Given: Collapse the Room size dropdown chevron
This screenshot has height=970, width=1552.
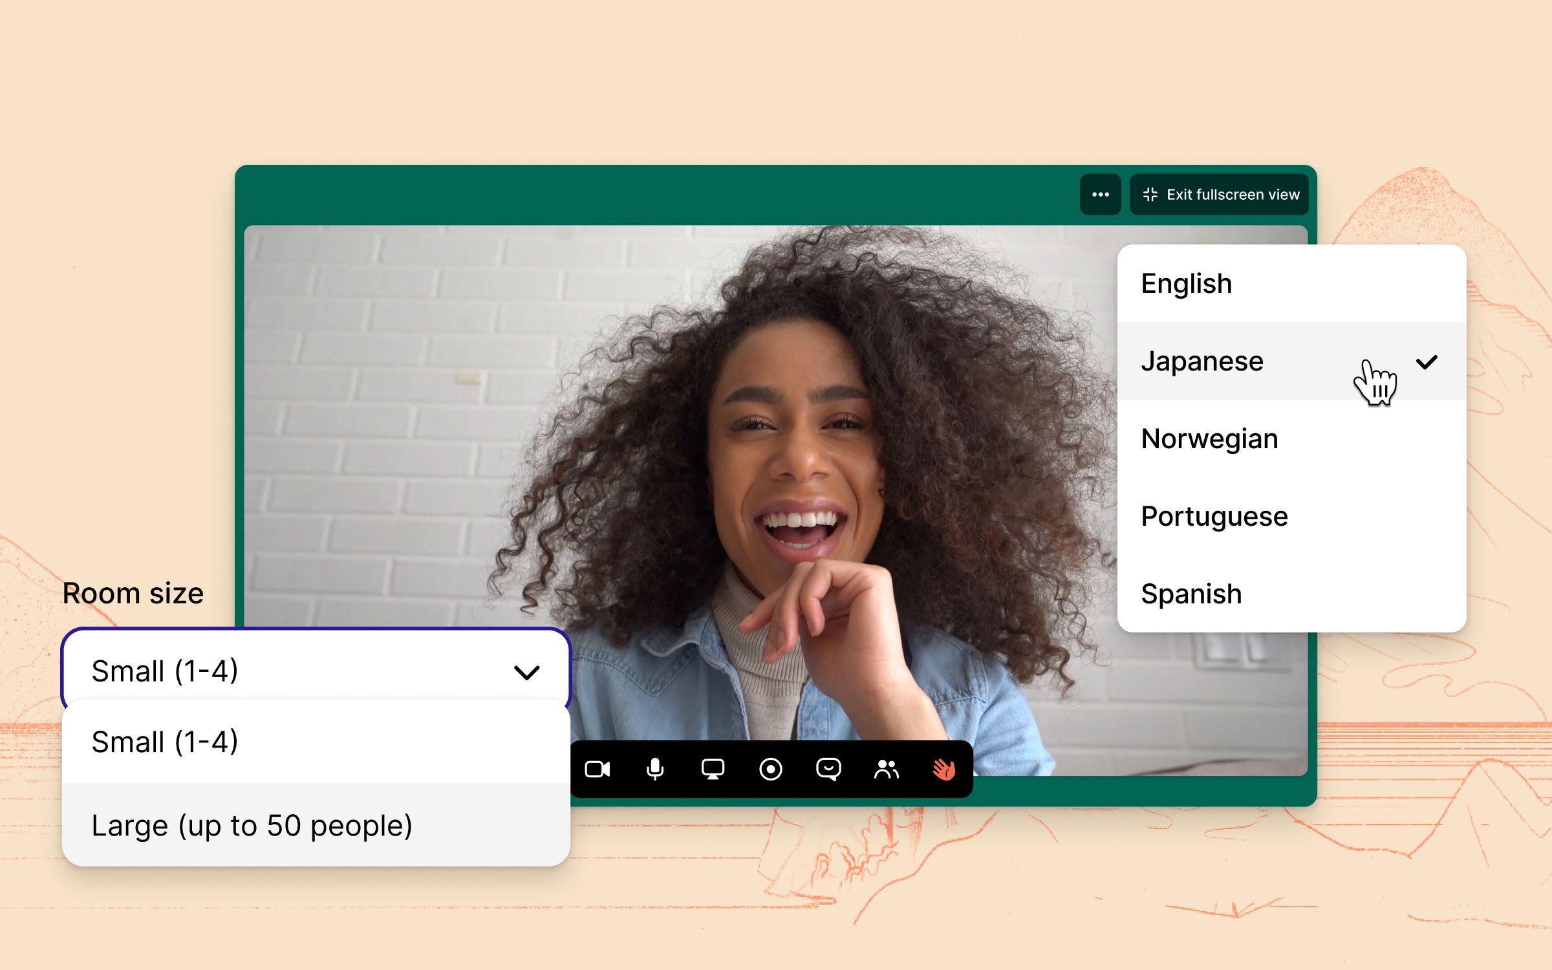Looking at the screenshot, I should point(526,671).
